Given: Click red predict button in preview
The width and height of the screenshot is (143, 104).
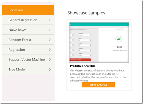Looking at the screenshot, I should 80,60.
